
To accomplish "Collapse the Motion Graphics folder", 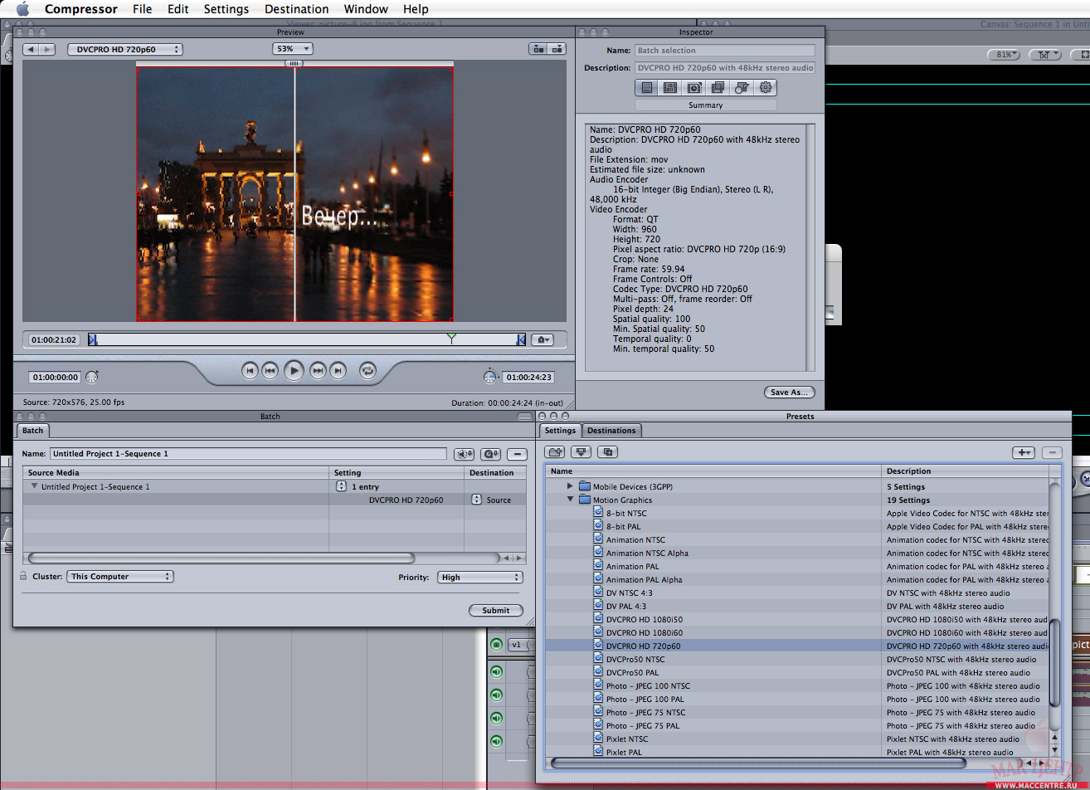I will point(570,500).
